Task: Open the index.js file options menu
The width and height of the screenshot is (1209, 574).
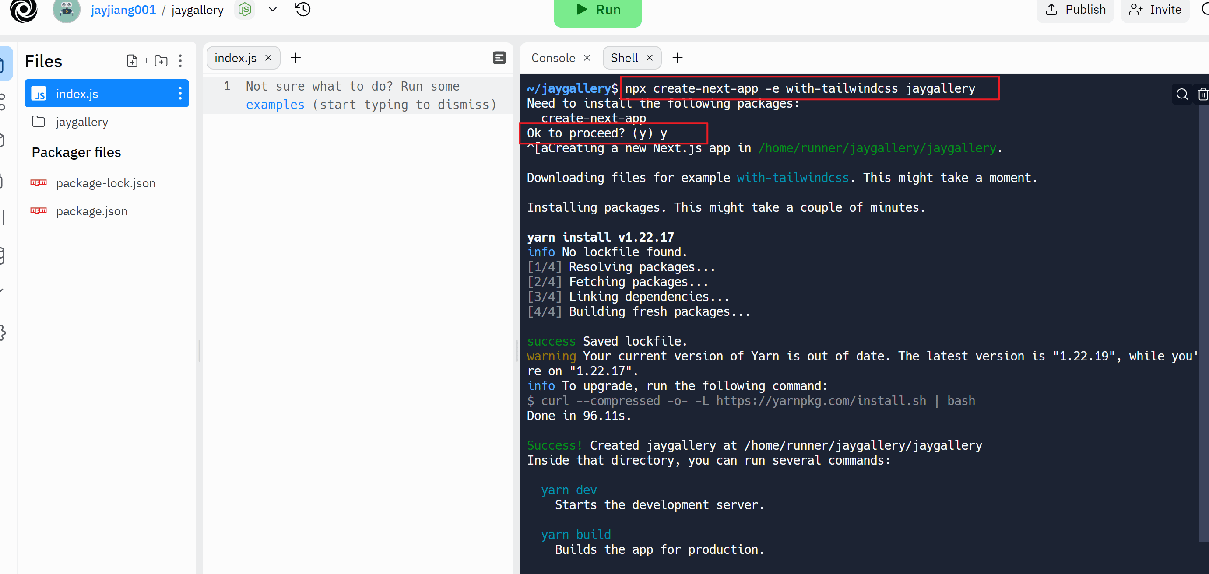Action: (x=180, y=93)
